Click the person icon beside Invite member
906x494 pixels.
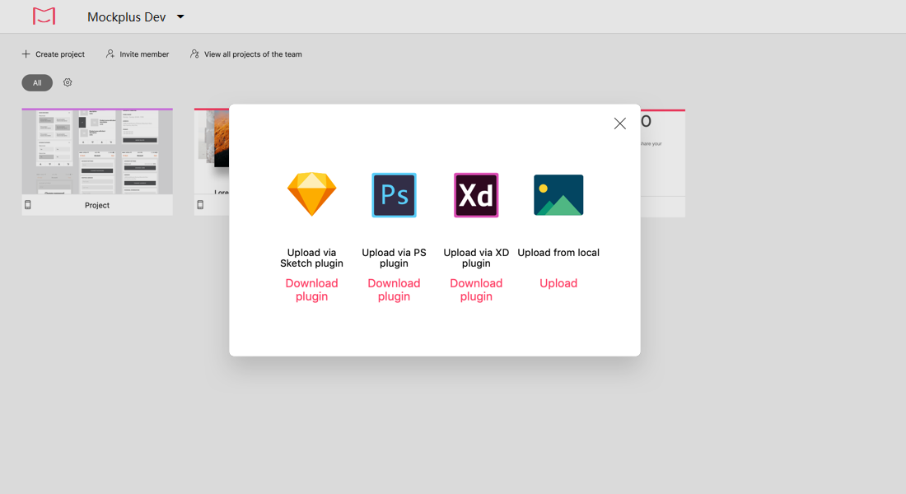(110, 54)
